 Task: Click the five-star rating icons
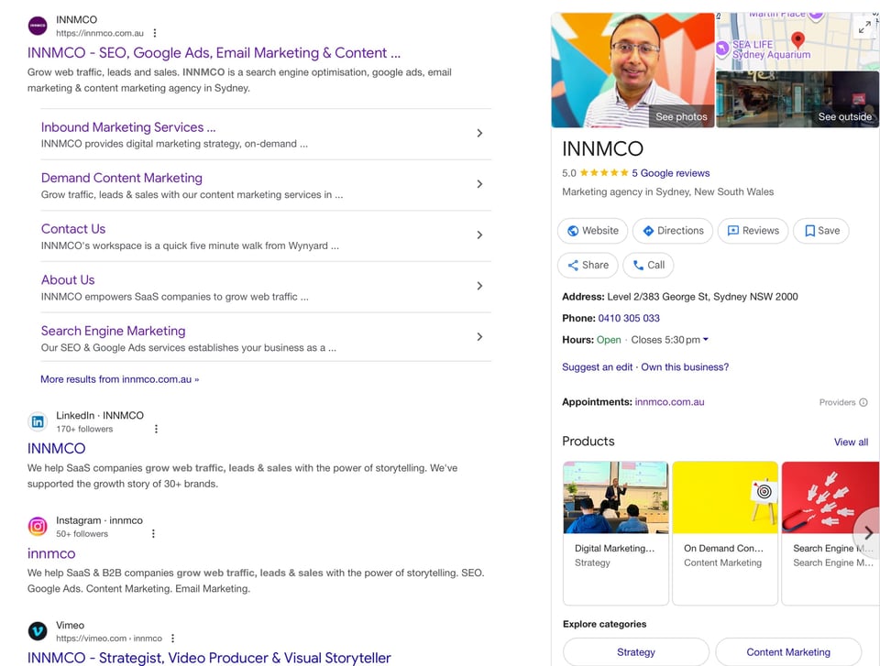604,173
